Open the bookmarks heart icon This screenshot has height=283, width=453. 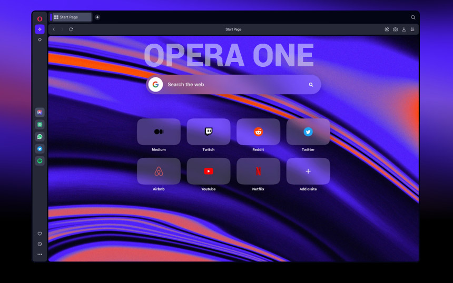point(40,234)
